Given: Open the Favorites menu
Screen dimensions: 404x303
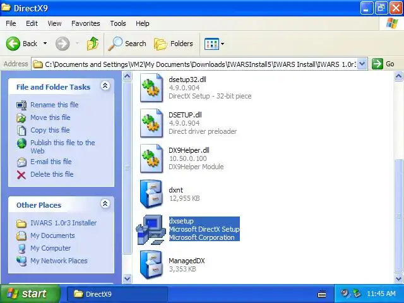Looking at the screenshot, I should [x=86, y=23].
